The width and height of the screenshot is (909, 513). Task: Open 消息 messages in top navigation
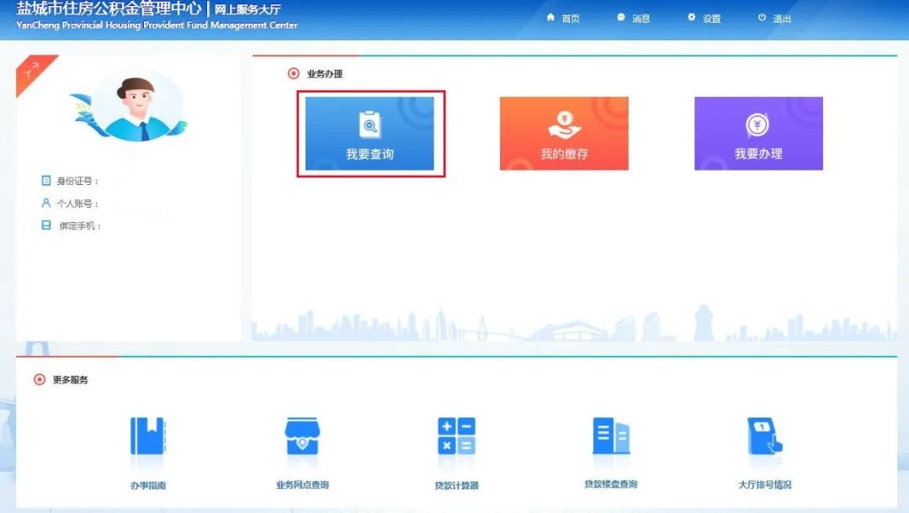coord(633,19)
